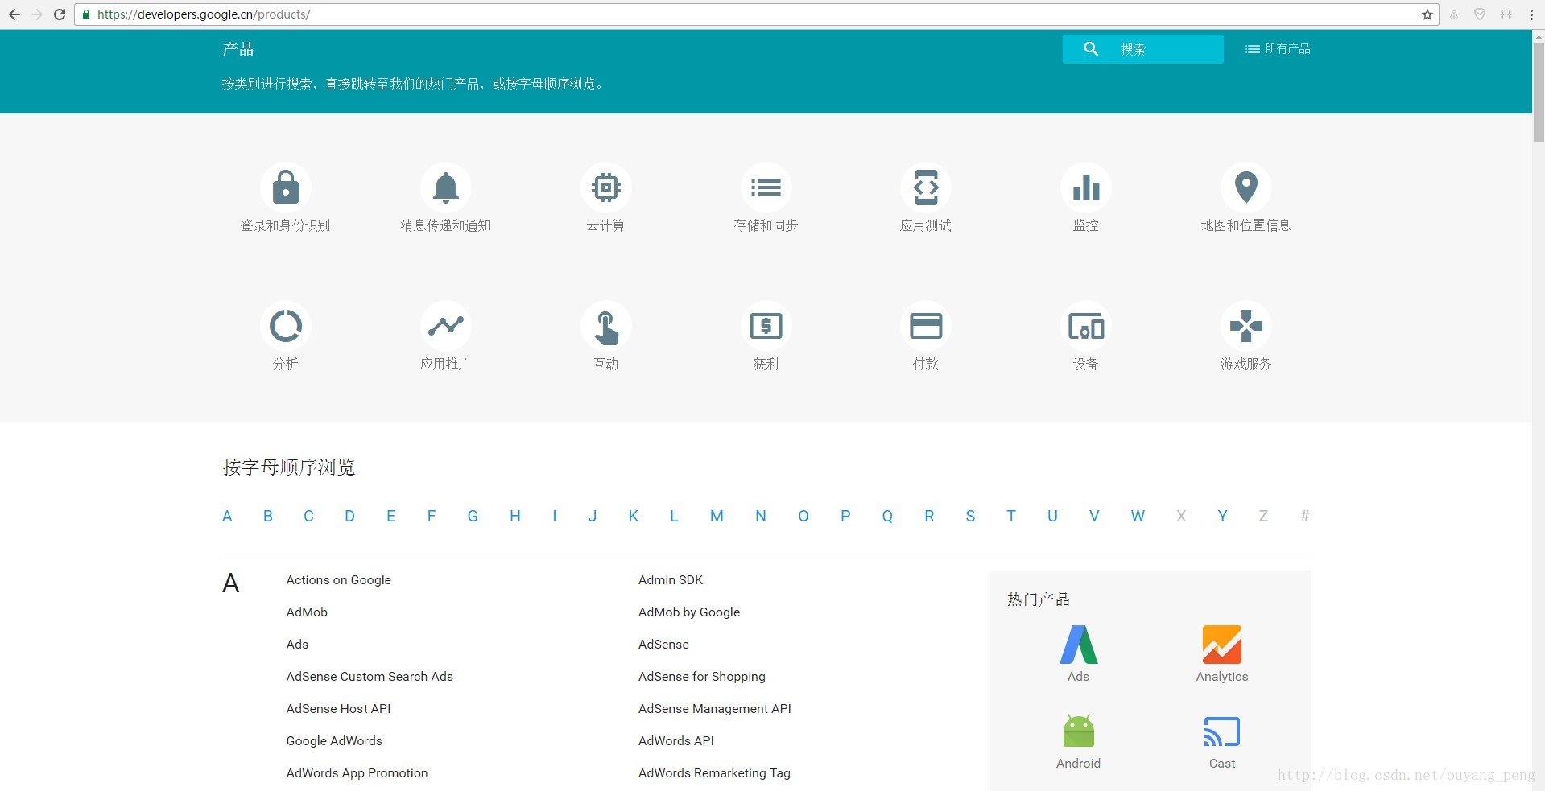The height and width of the screenshot is (791, 1545).
Task: Click the payments (付款) card icon
Action: click(x=926, y=326)
